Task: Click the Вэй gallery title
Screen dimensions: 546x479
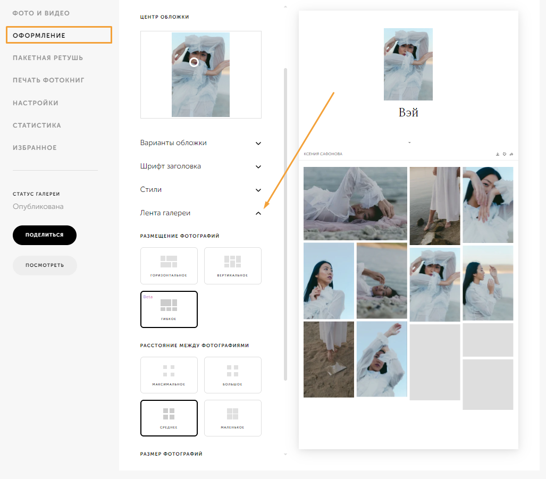Action: pos(408,112)
